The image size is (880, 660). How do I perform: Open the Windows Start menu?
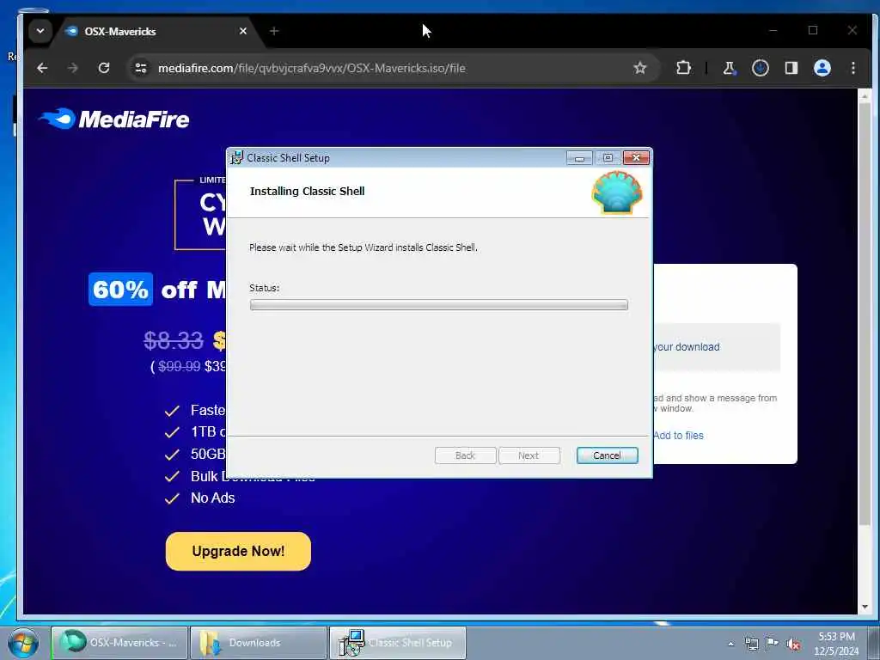pos(23,643)
